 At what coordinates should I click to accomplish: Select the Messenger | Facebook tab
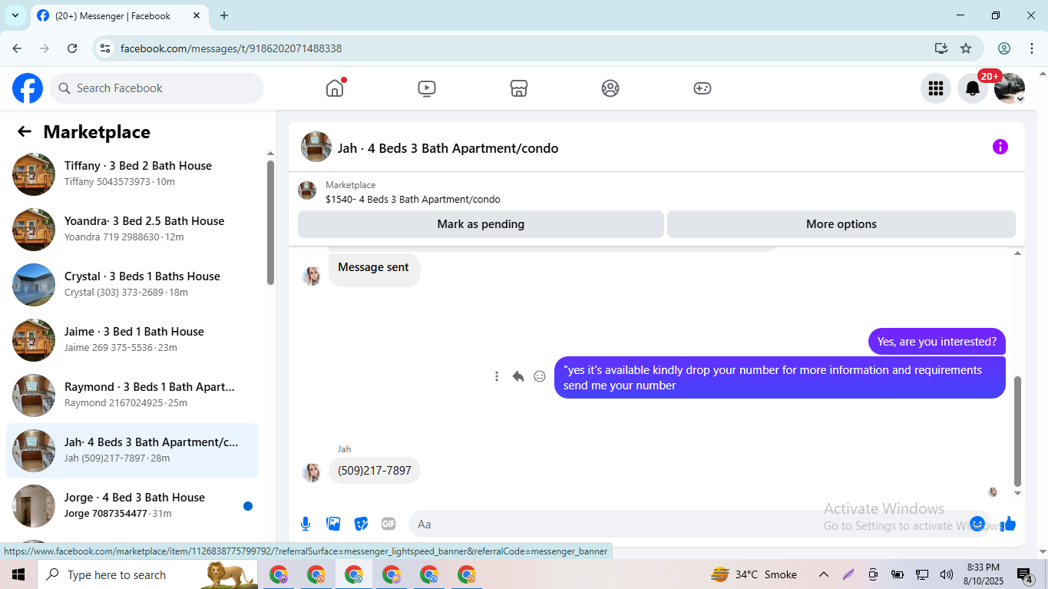point(119,15)
